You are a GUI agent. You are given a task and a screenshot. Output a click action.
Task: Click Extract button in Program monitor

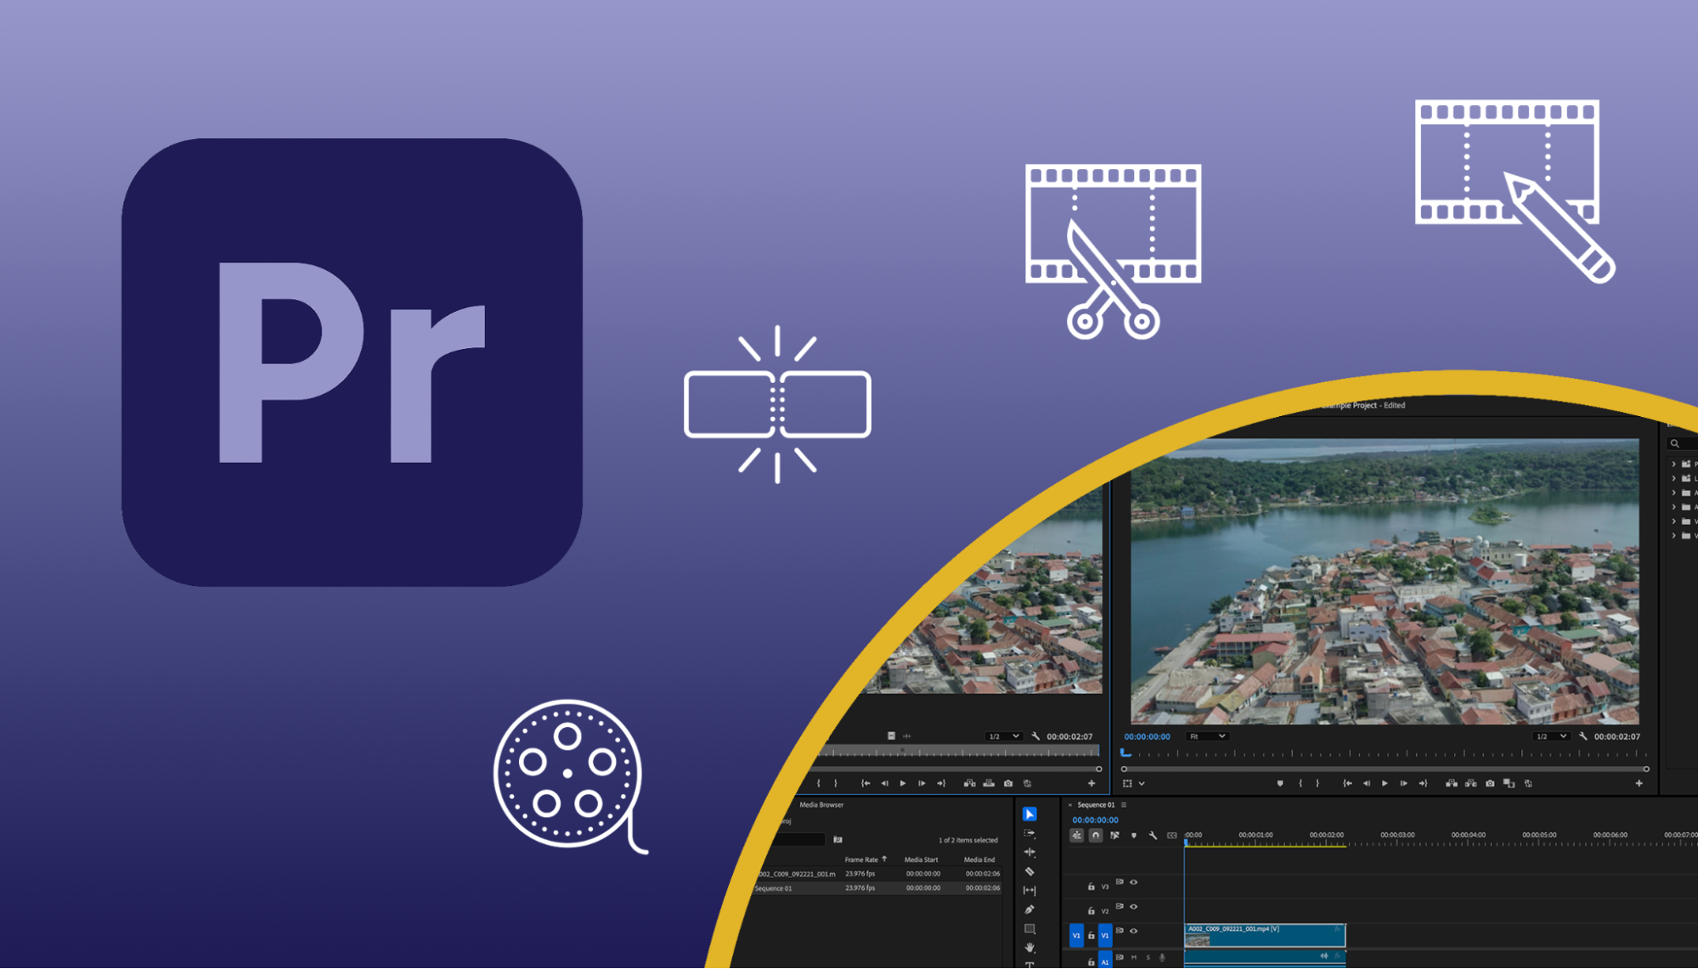tap(1470, 783)
